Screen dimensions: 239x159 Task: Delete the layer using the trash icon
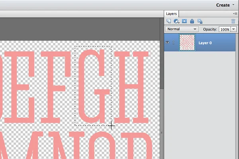[233, 21]
